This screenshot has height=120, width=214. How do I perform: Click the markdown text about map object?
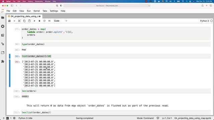click(x=97, y=106)
